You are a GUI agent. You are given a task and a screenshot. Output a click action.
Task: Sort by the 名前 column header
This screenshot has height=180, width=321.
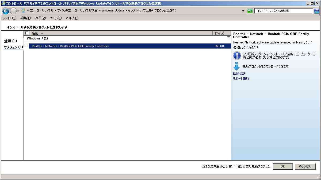point(121,33)
